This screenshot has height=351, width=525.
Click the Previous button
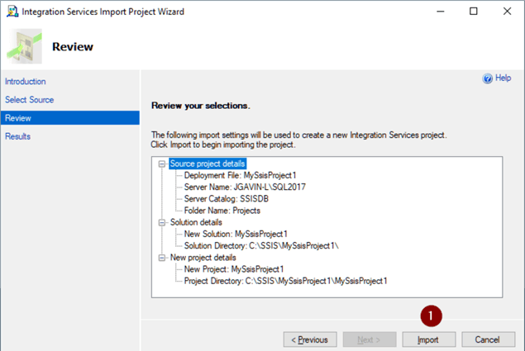coord(310,339)
